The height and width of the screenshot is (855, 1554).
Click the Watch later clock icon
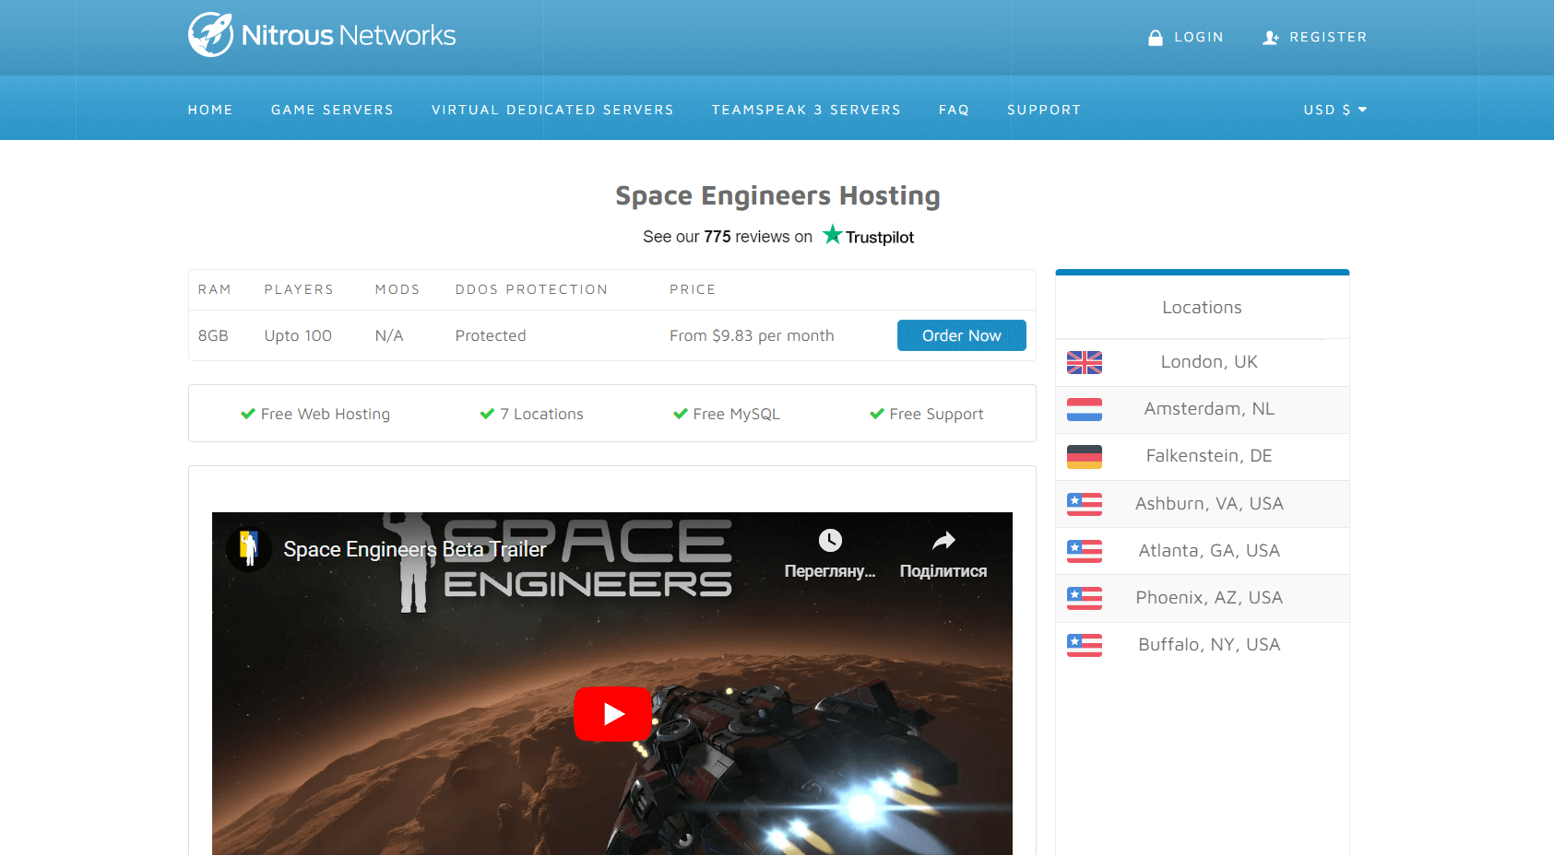pos(830,540)
